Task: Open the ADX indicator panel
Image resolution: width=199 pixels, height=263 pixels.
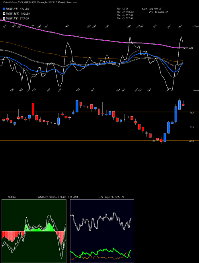Action: (102, 231)
